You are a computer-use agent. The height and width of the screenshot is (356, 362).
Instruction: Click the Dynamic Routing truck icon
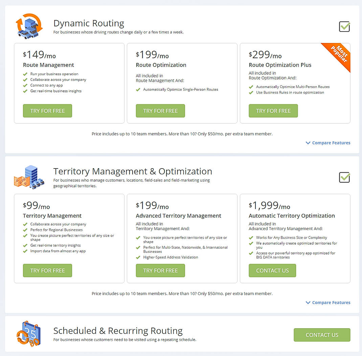[x=29, y=26]
